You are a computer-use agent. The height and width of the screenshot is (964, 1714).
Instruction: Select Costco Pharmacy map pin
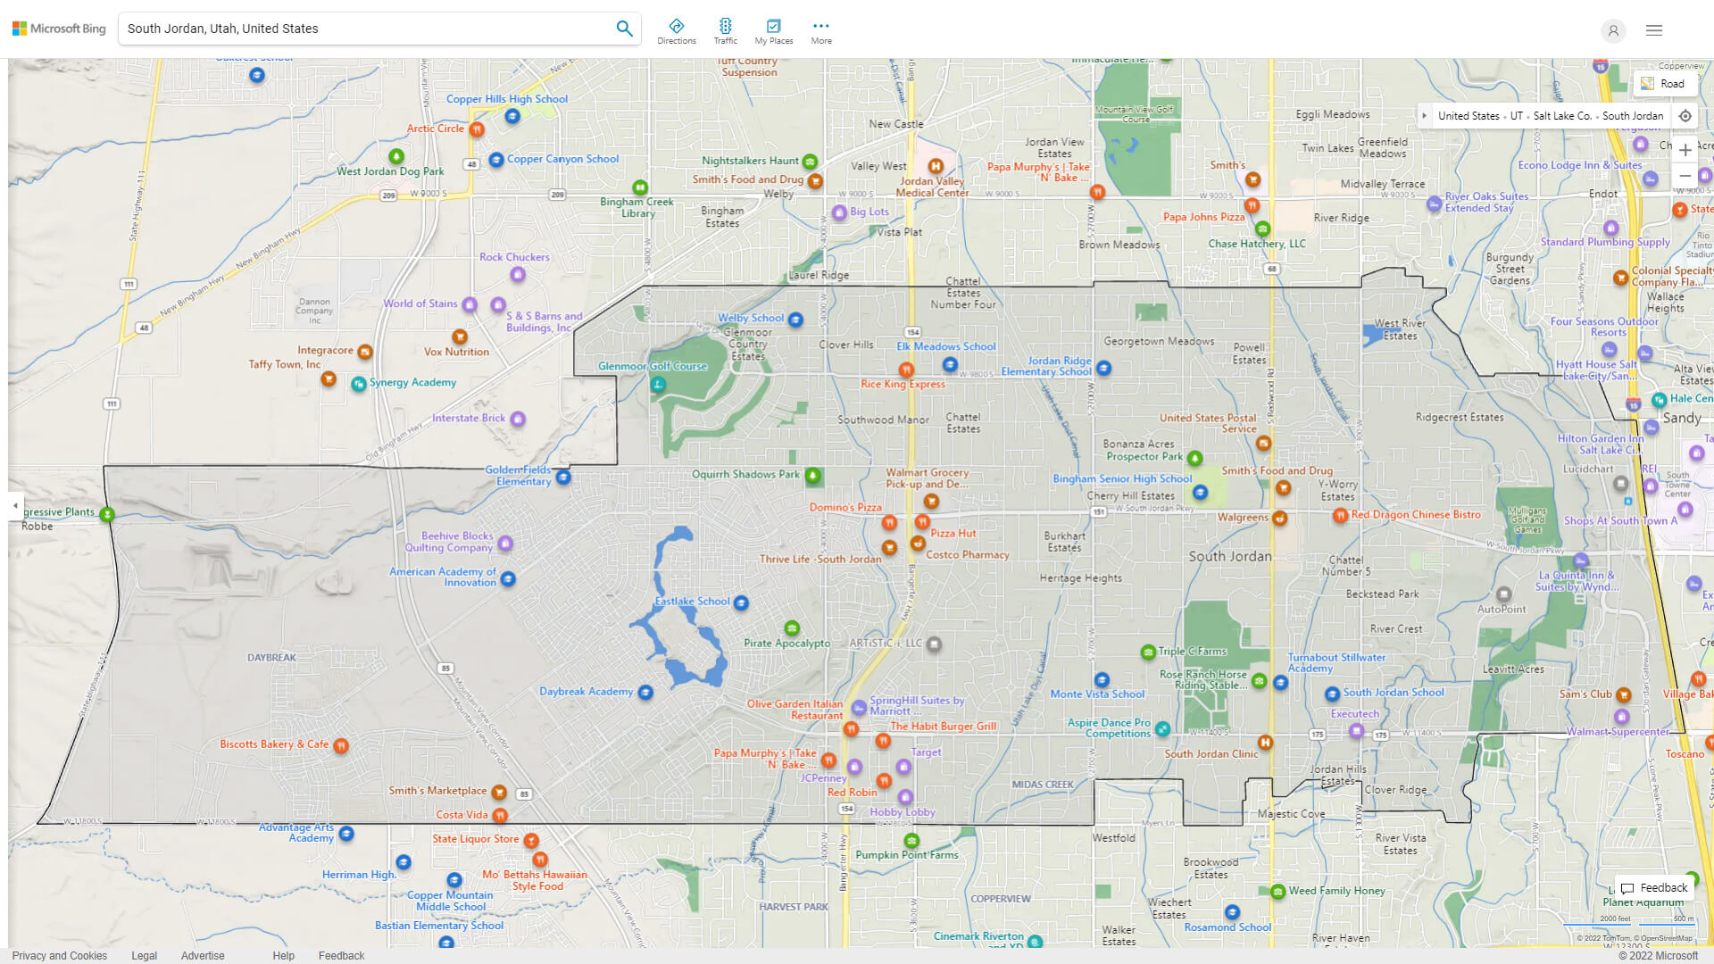[917, 544]
